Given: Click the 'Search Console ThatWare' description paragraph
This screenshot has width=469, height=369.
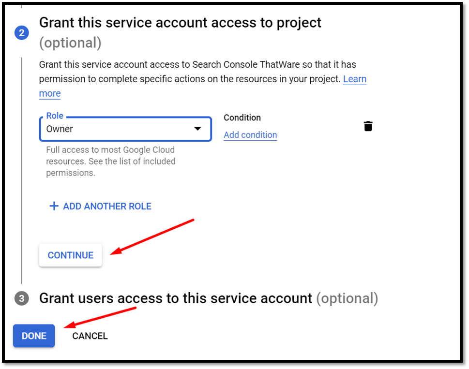Looking at the screenshot, I should [x=203, y=79].
